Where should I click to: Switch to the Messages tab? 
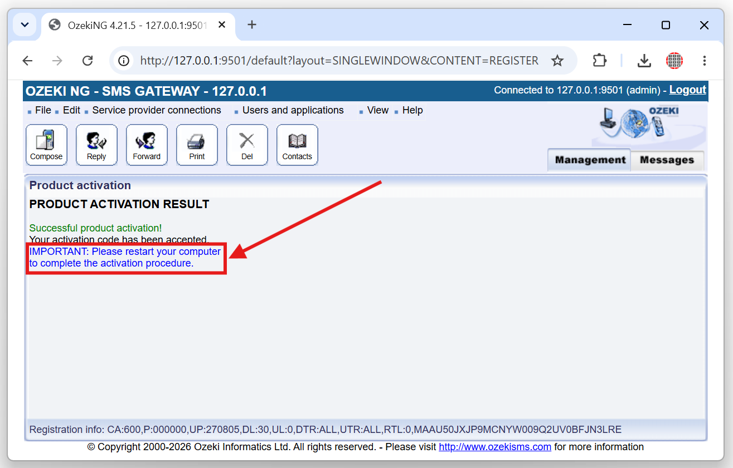[x=667, y=160]
